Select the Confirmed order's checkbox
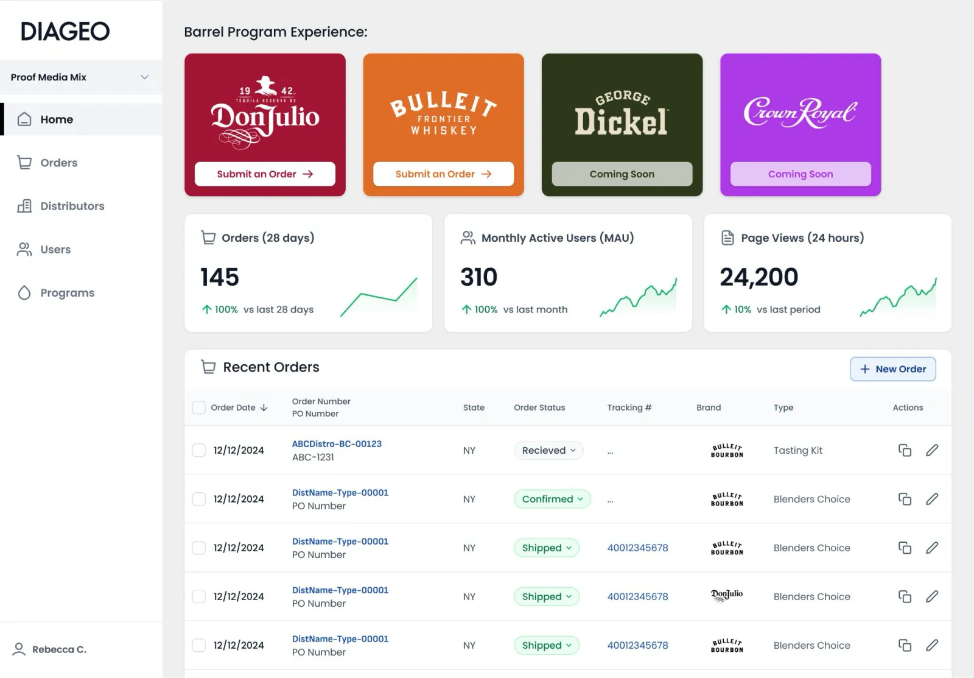 (199, 499)
